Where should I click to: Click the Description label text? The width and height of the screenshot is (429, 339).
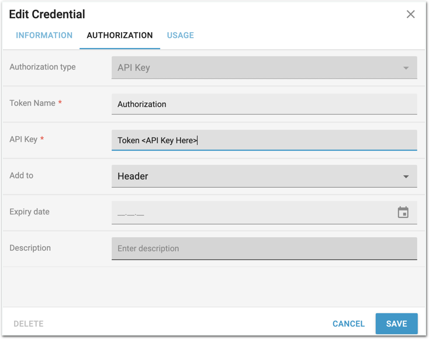click(30, 248)
